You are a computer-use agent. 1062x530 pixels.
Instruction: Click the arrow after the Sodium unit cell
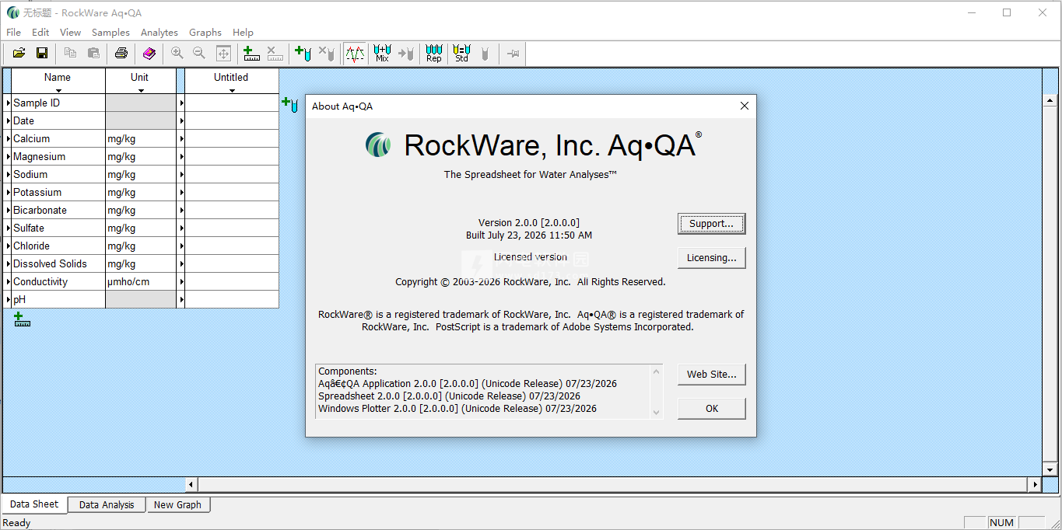[x=181, y=174]
